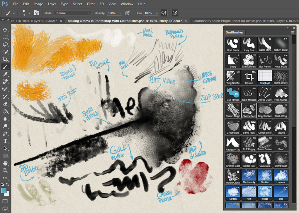This screenshot has height=213, width=299.
Task: Select the Paint Bucket tool
Action: click(5, 111)
